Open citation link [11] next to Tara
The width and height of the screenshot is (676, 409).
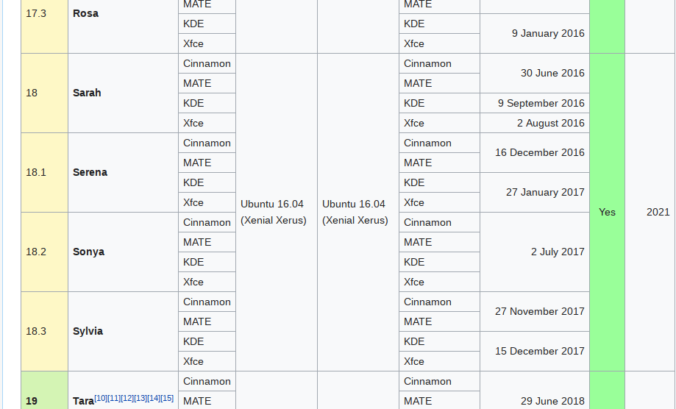click(114, 398)
